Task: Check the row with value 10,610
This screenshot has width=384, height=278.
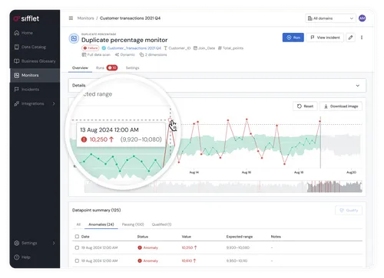Action: [77, 260]
